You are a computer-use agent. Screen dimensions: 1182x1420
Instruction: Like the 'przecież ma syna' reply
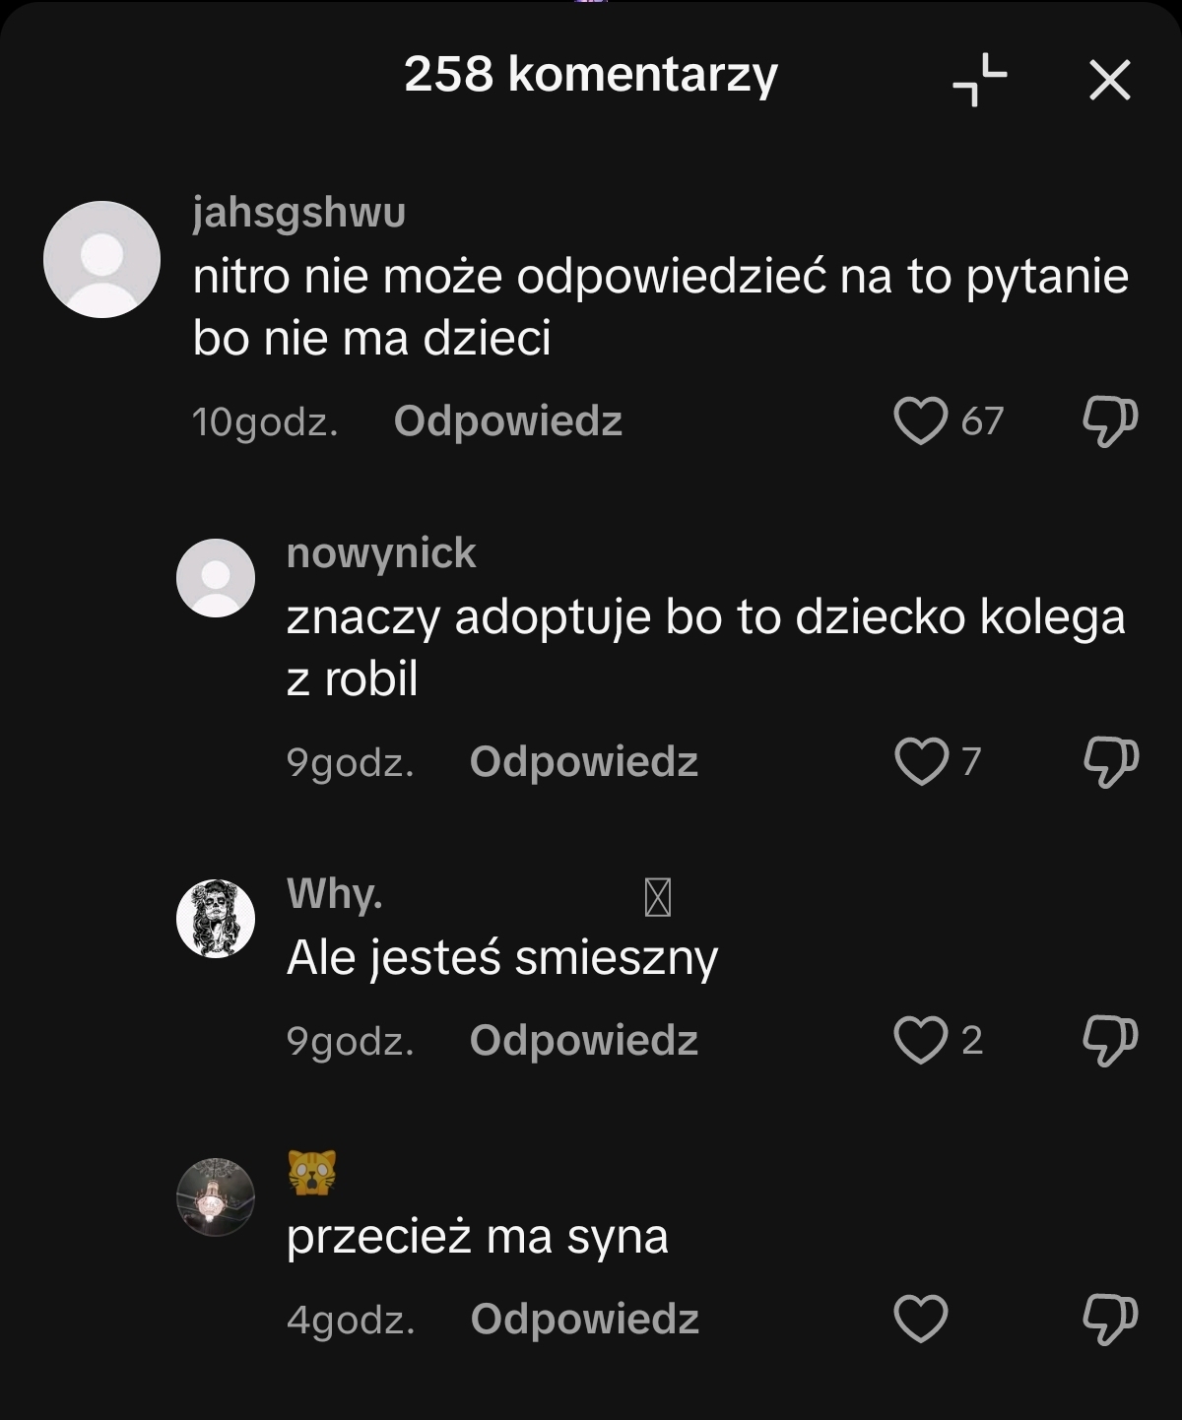(920, 1319)
